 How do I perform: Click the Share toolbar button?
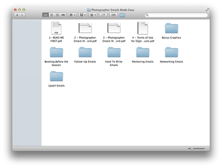point(103,15)
